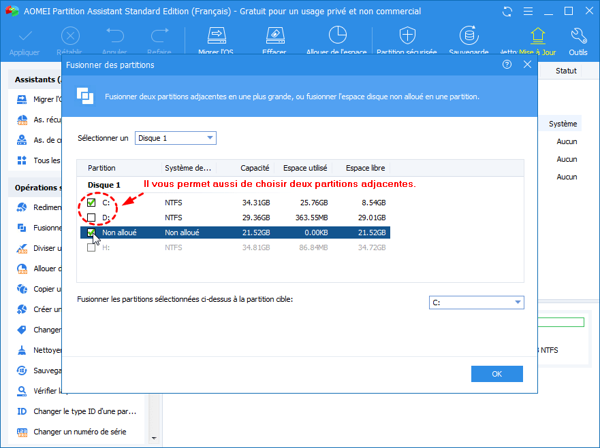This screenshot has width=600, height=448.
Task: Click the Espace utilisé column header
Action: [x=305, y=168]
